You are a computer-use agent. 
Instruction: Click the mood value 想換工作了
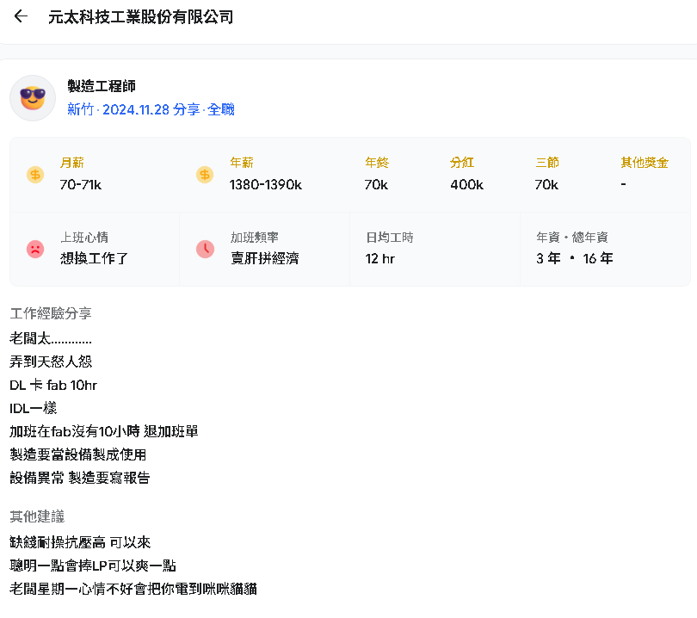click(x=95, y=258)
